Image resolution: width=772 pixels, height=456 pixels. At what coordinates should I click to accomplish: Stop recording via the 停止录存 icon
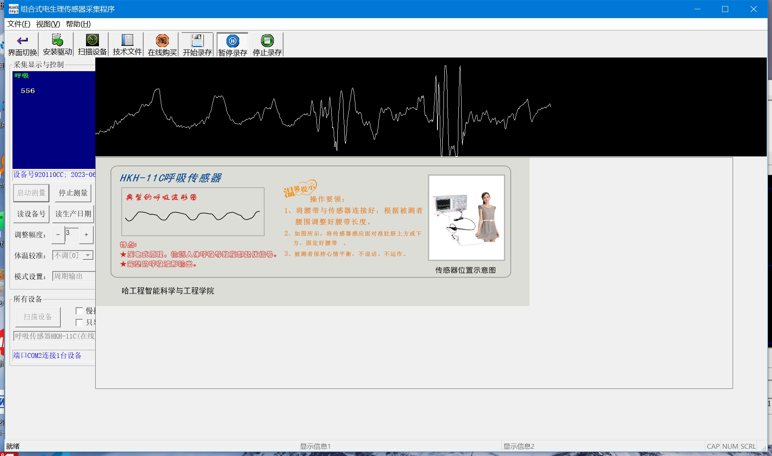click(267, 41)
